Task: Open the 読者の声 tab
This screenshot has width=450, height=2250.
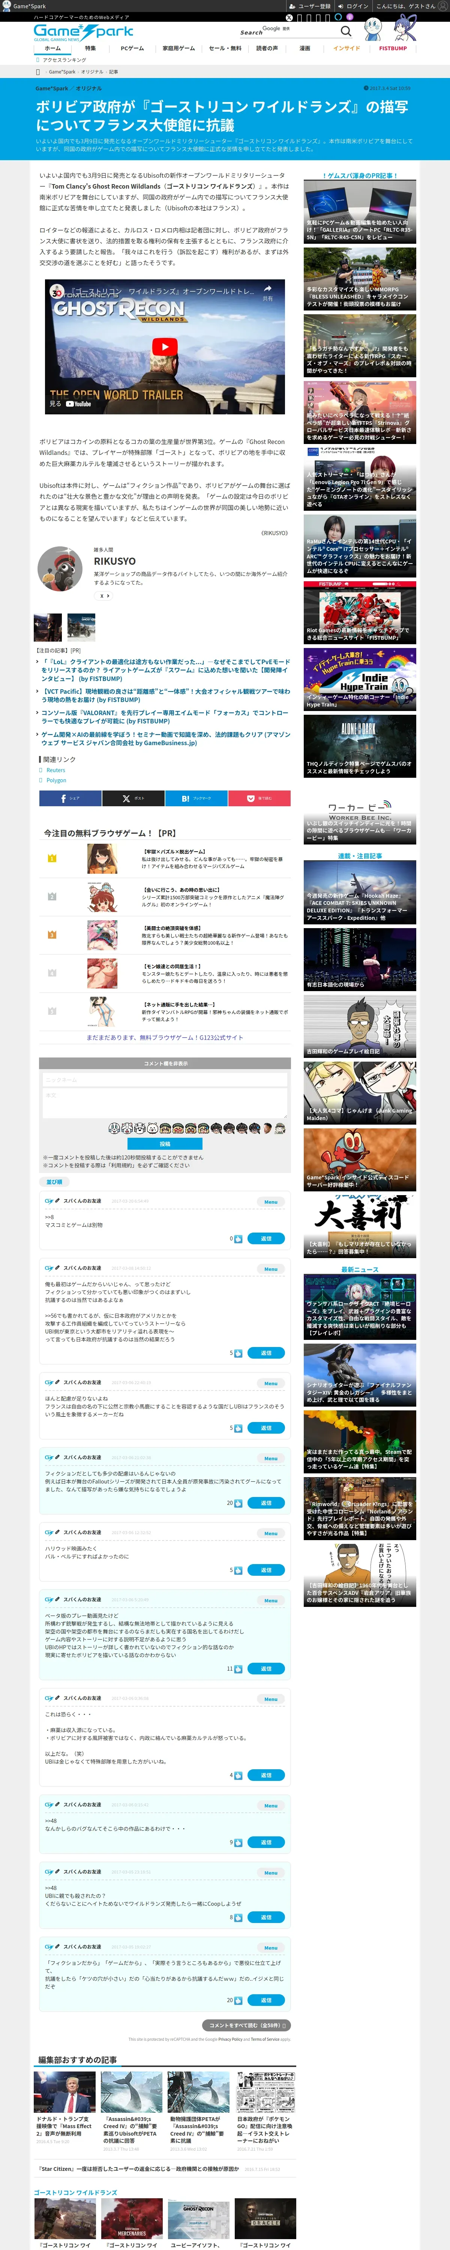Action: click(x=267, y=49)
